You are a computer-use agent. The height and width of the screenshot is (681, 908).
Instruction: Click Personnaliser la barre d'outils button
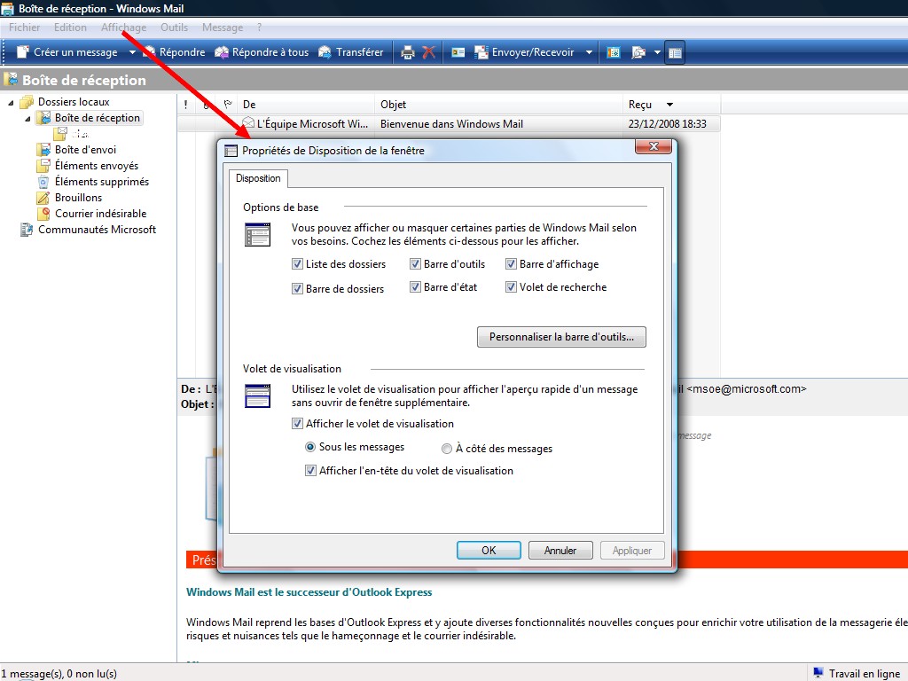[561, 337]
